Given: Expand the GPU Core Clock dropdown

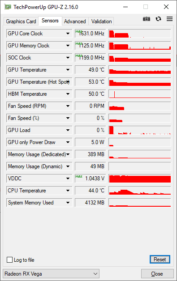Looking at the screenshot, I should click(x=68, y=34).
